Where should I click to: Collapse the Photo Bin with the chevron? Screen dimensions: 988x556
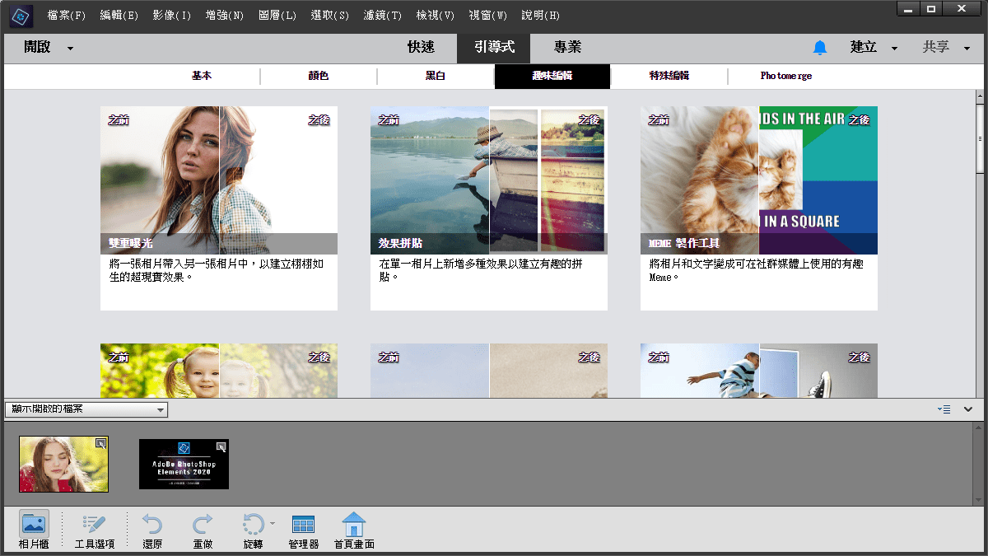[x=968, y=409]
